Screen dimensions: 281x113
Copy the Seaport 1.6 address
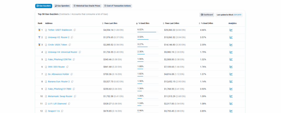click(62, 111)
